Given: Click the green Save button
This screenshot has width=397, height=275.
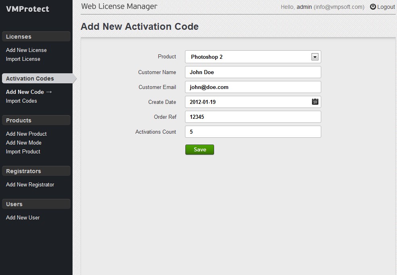Looking at the screenshot, I should tap(200, 149).
